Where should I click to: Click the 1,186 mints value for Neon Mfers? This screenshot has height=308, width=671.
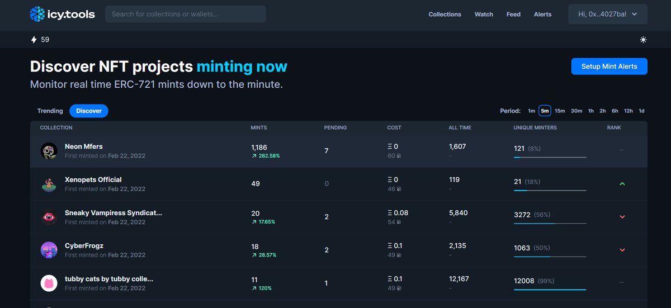pos(259,147)
